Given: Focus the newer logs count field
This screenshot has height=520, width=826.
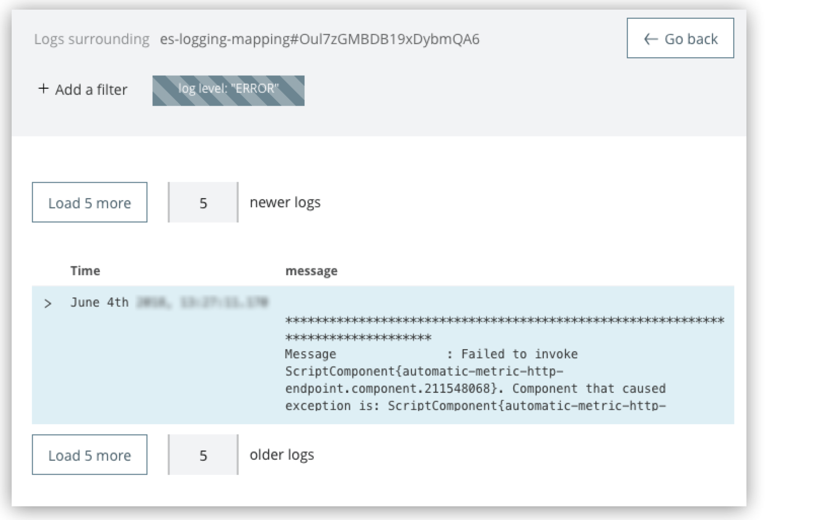Looking at the screenshot, I should [x=203, y=202].
